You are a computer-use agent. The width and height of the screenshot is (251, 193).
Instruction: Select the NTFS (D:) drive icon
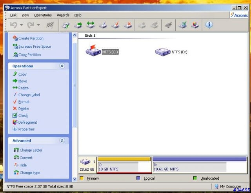[x=163, y=52]
